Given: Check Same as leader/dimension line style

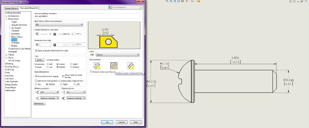Looking at the screenshot, I should point(36,50).
